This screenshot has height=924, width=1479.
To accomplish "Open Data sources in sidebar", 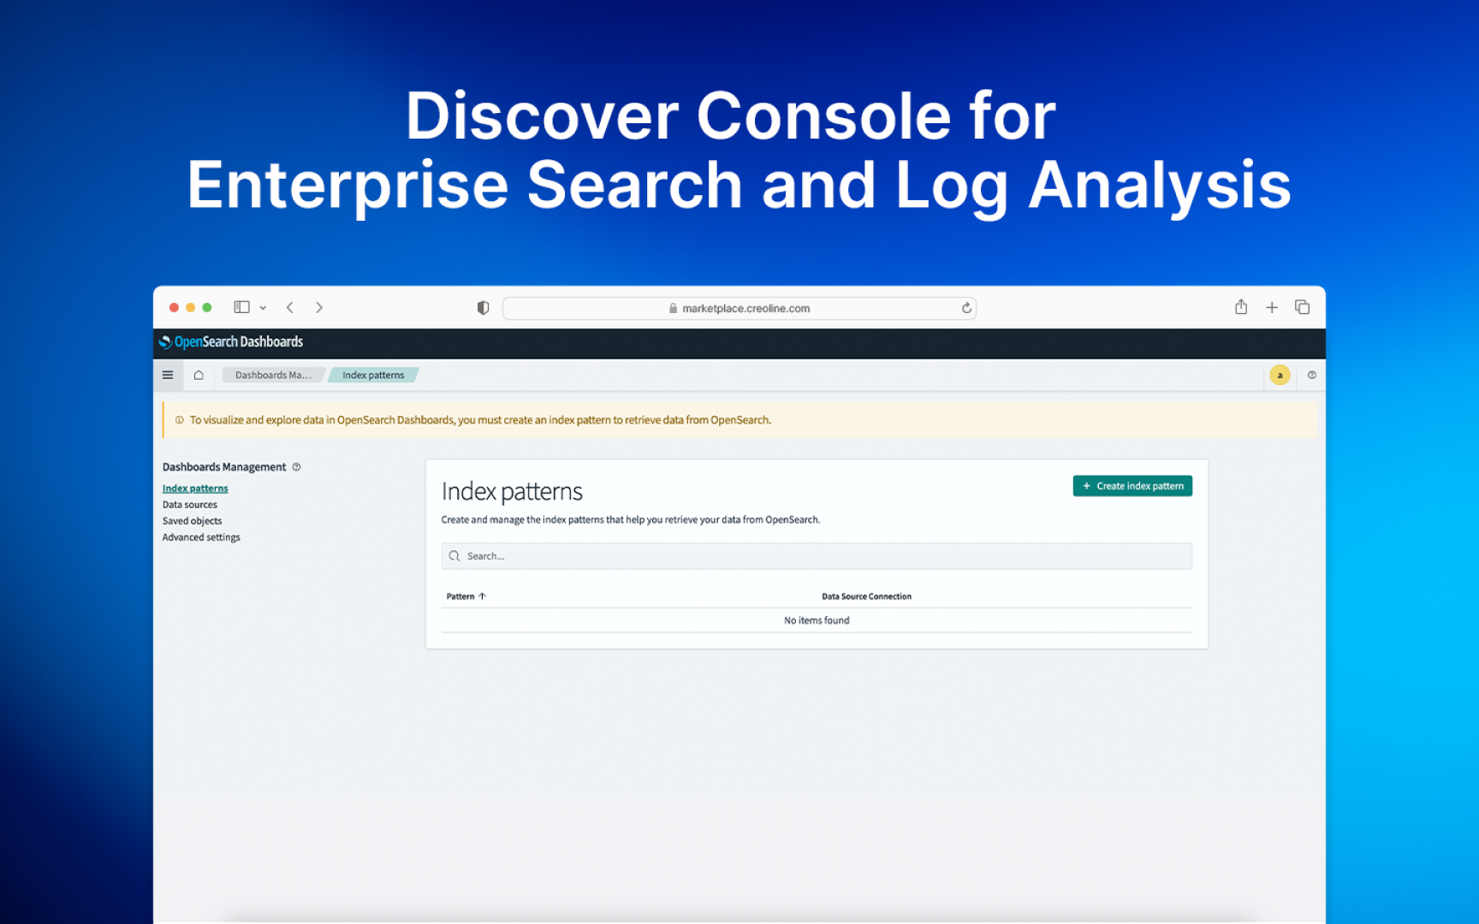I will point(190,505).
